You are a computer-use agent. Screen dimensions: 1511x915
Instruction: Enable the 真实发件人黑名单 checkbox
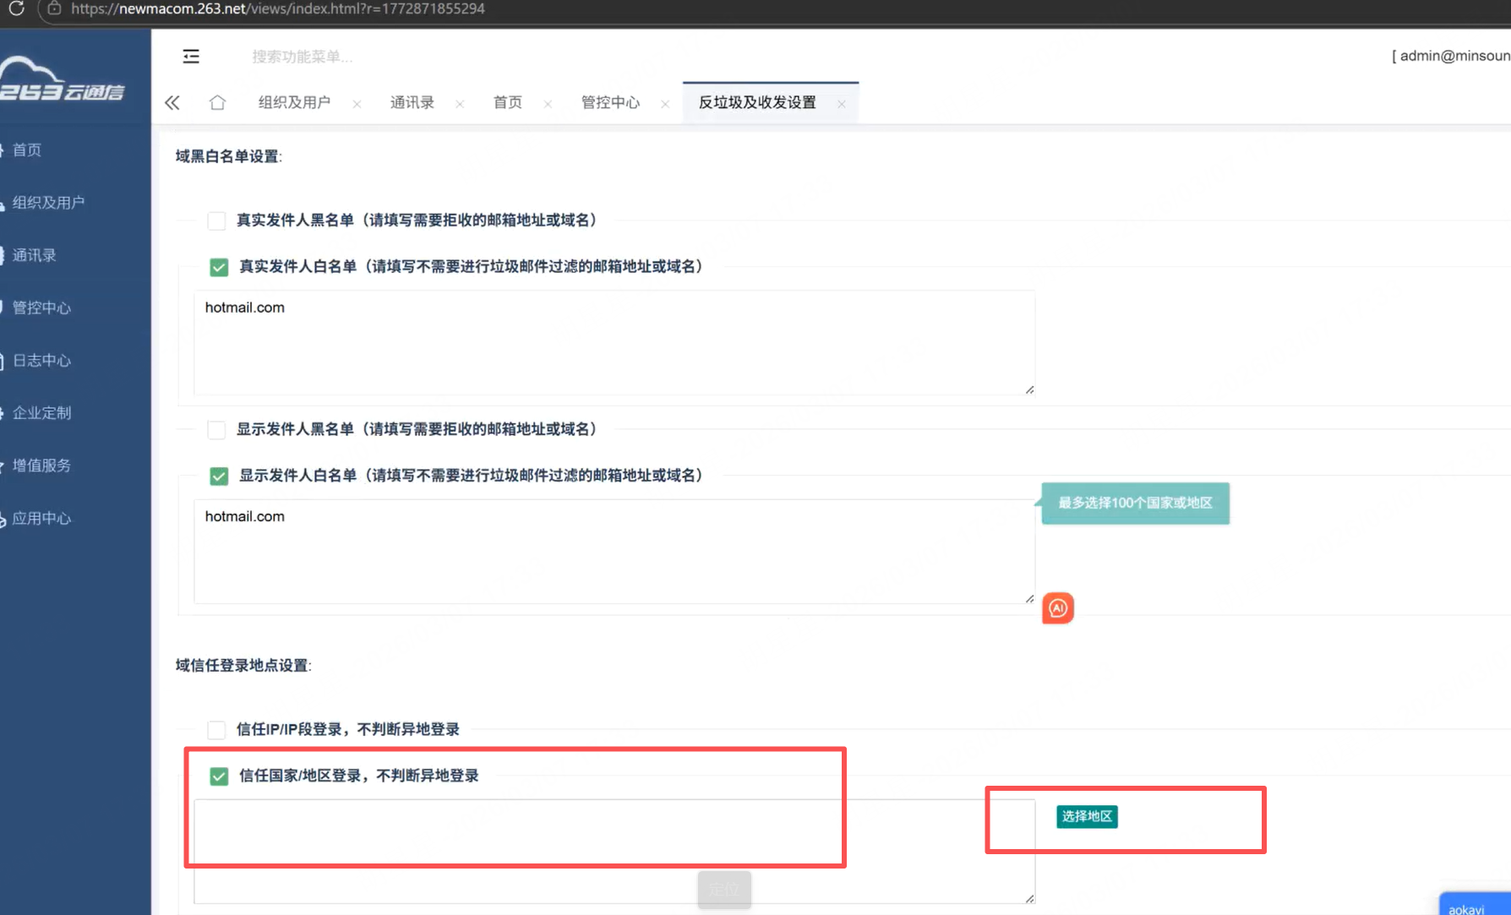pos(216,221)
